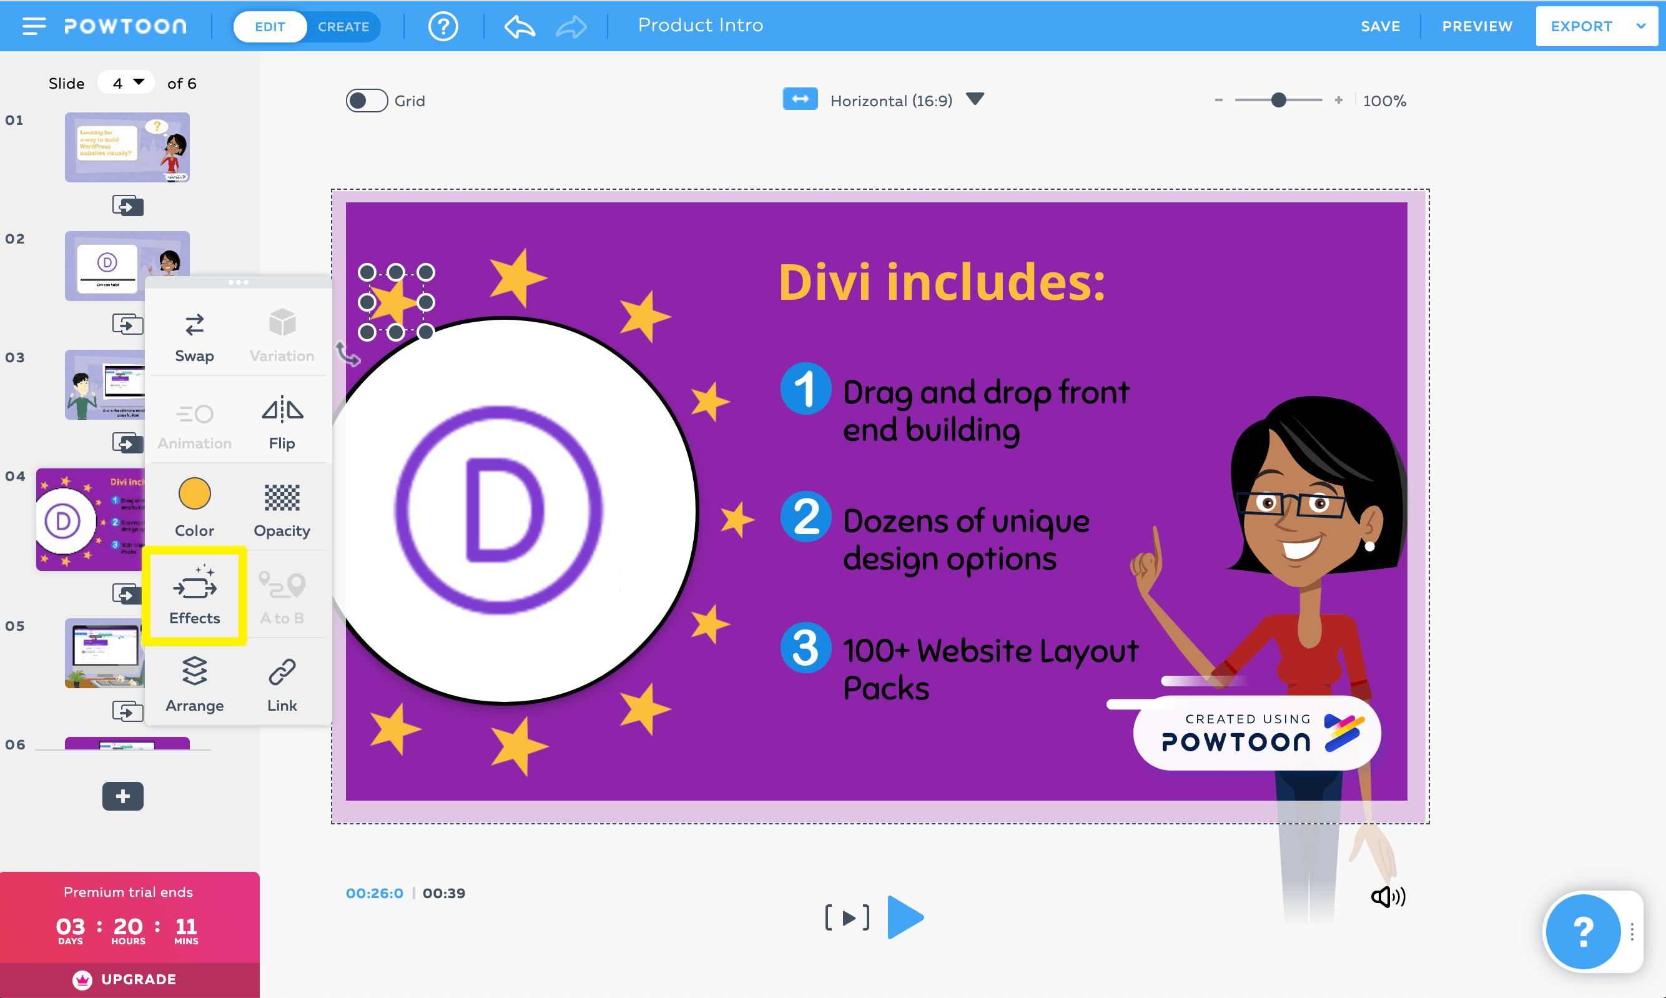
Task: Toggle the Grid overlay on
Action: click(x=367, y=99)
